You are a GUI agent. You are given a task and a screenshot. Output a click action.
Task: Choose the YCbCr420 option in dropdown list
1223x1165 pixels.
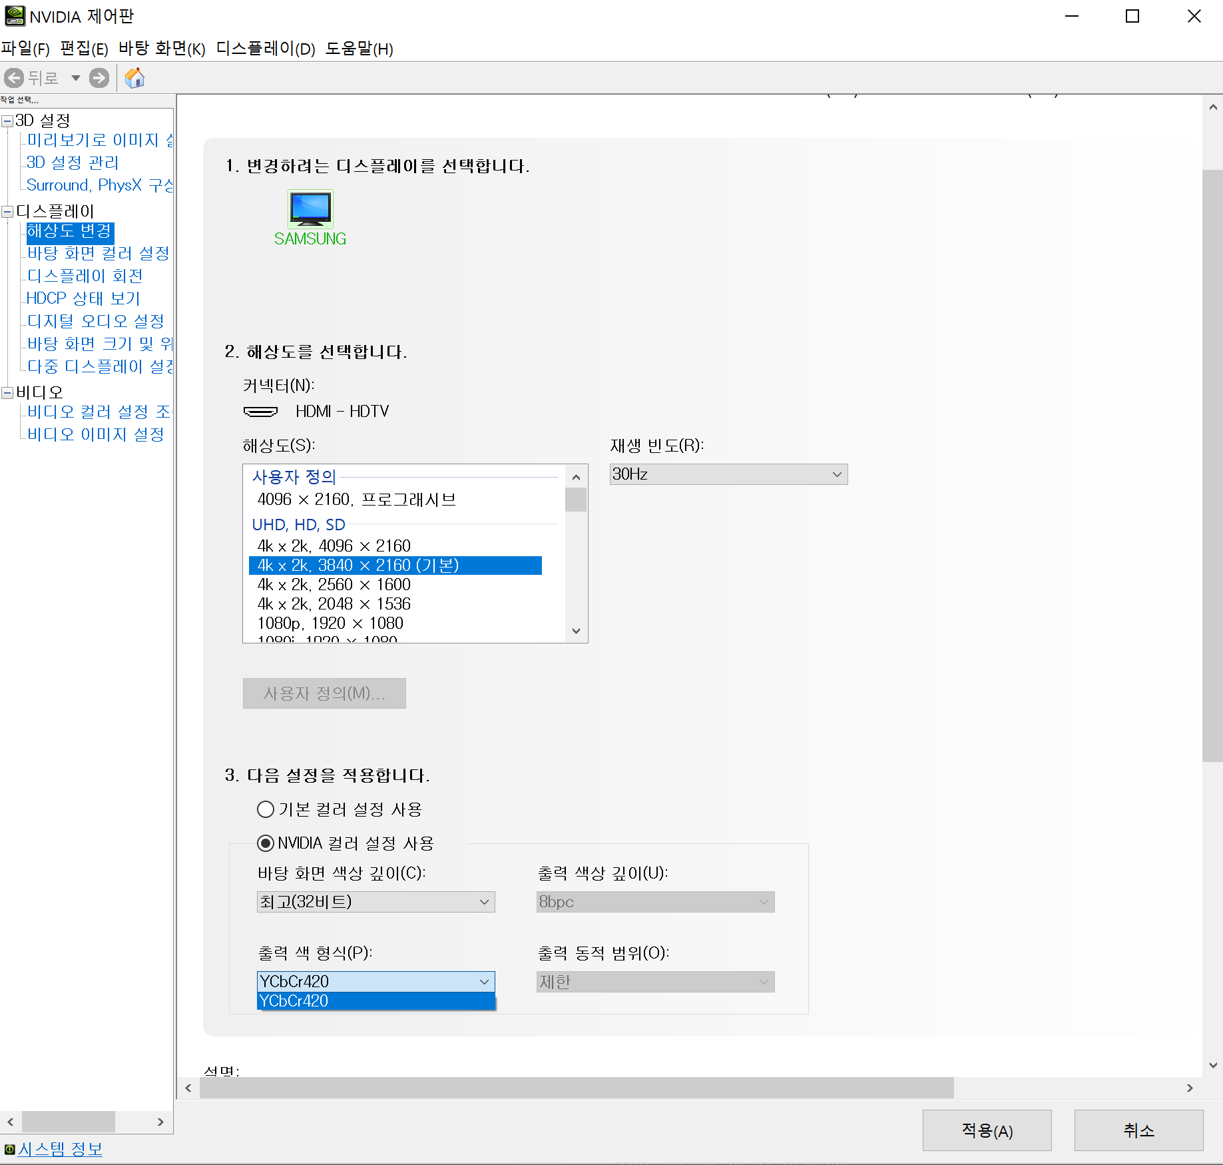pos(376,1001)
